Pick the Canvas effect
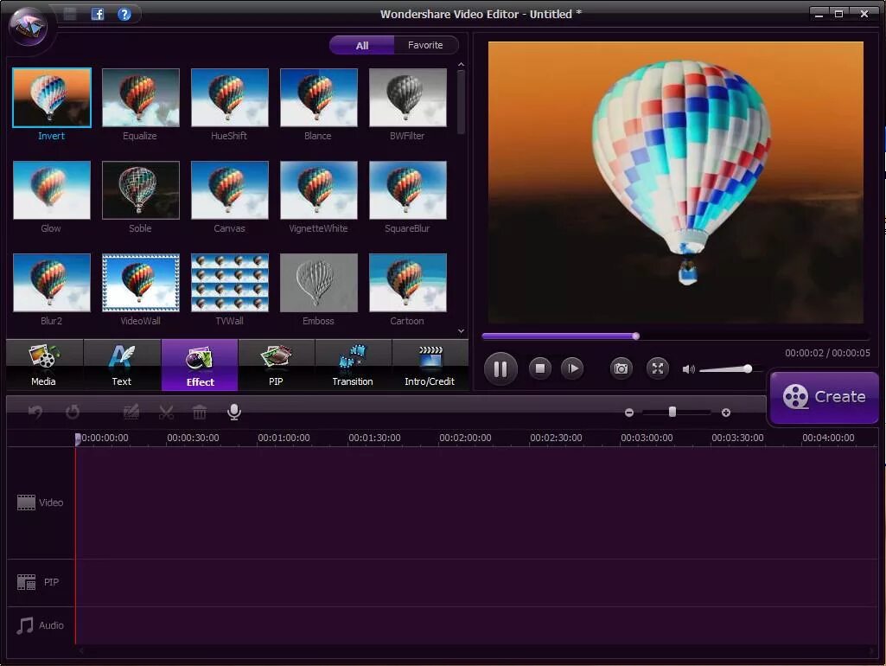 229,190
